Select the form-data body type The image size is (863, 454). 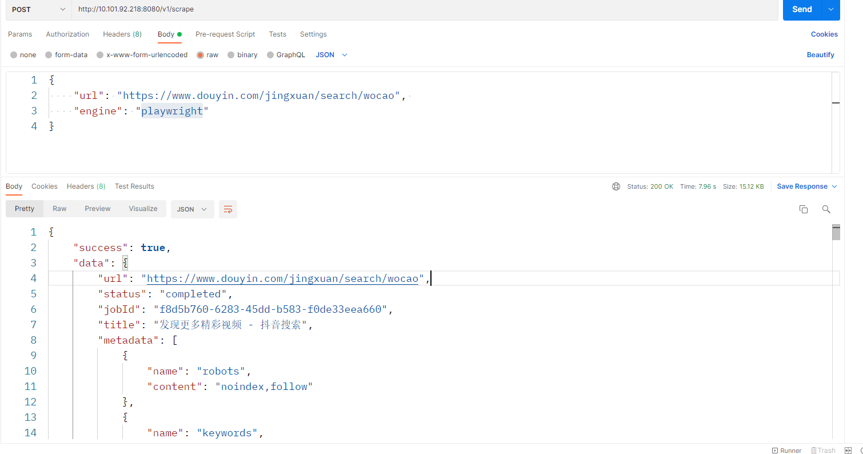[66, 55]
